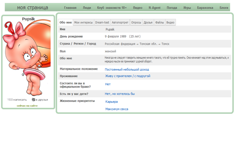Open the Dream-test profile tab

tap(102, 23)
